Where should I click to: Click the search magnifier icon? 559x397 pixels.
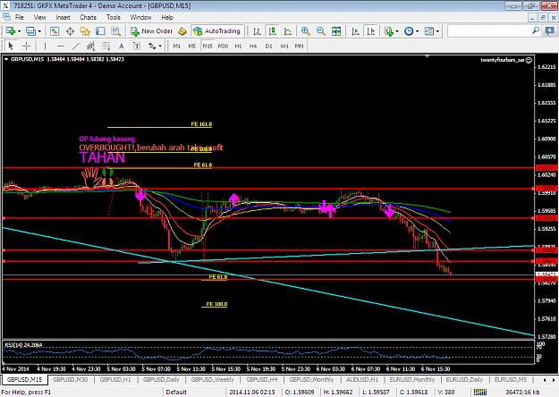click(x=536, y=31)
